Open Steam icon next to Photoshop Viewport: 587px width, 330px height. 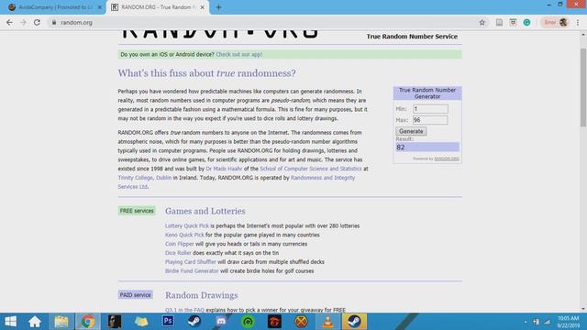tap(194, 322)
